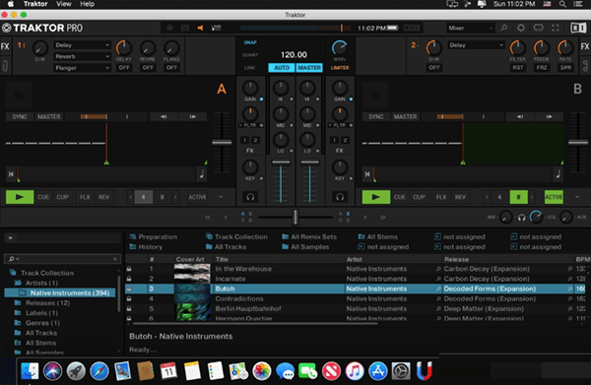
Task: Click the double-right crossfader arrow
Action: (383, 218)
